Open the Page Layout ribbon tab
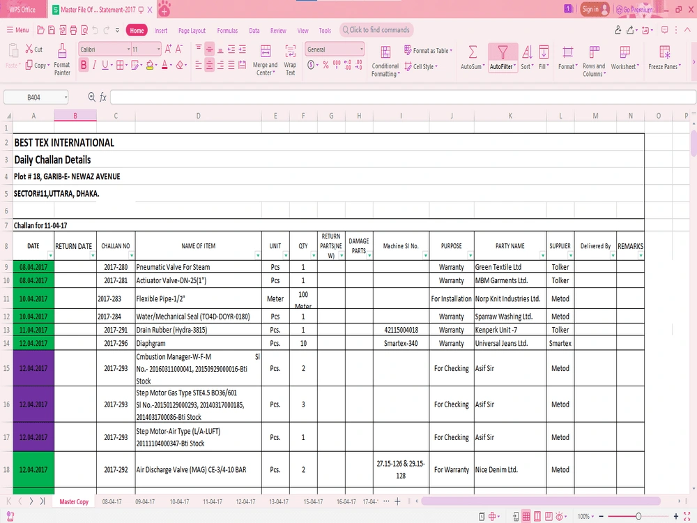Image resolution: width=697 pixels, height=523 pixels. point(192,31)
